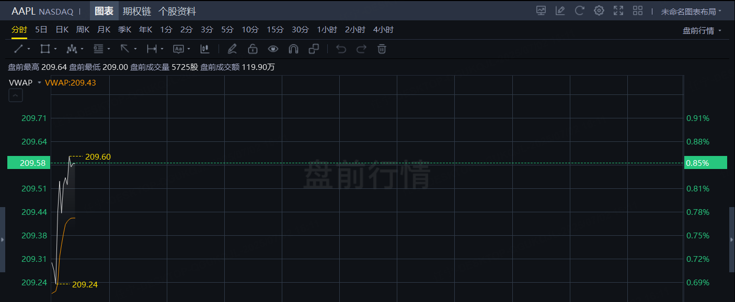Open chart settings gear
The height and width of the screenshot is (302, 735).
coord(599,10)
